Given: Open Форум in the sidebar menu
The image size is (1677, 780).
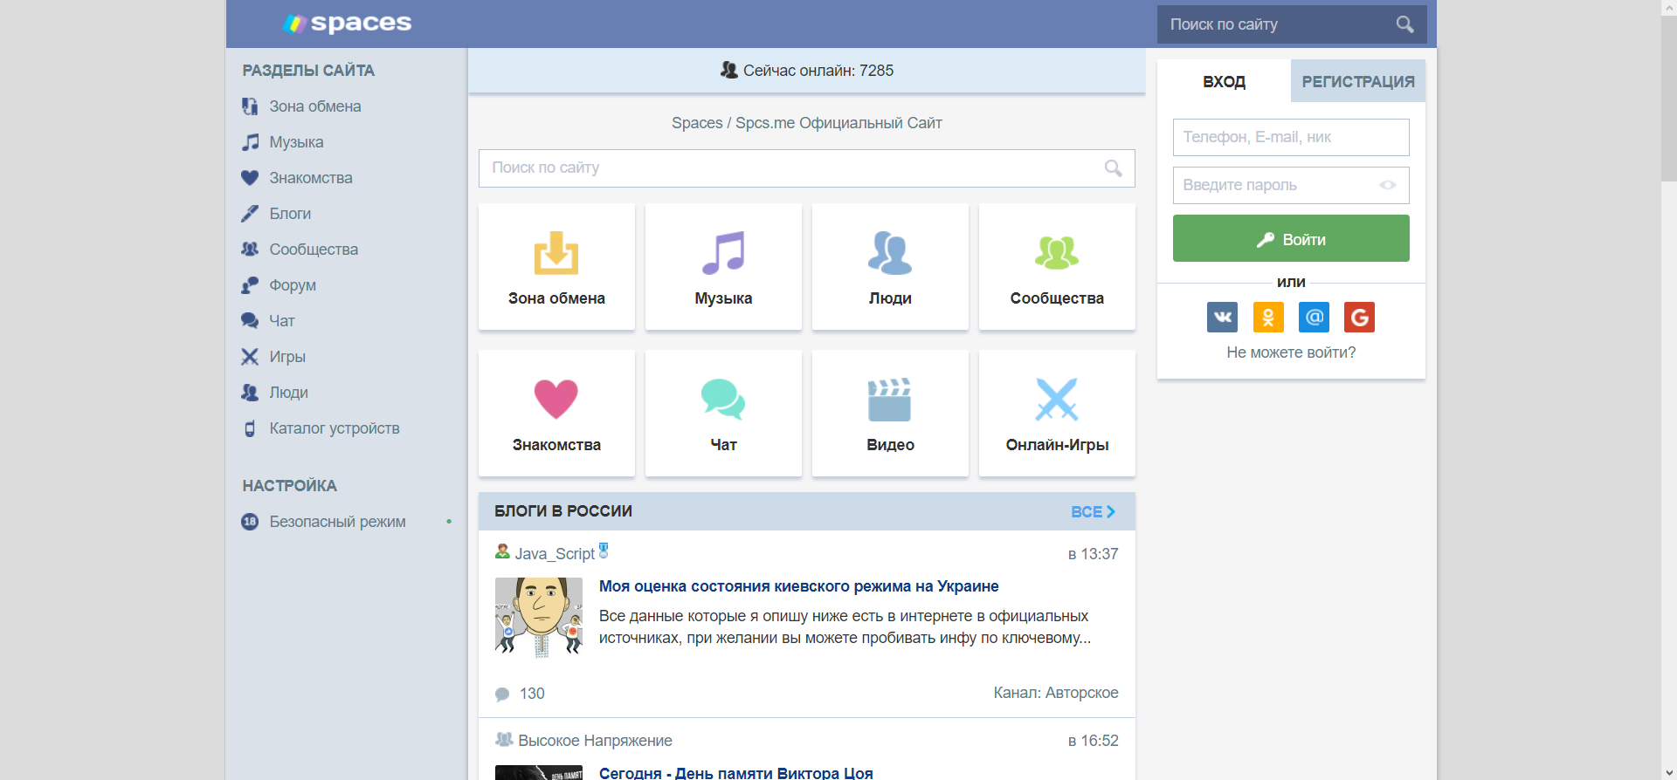Looking at the screenshot, I should point(293,285).
